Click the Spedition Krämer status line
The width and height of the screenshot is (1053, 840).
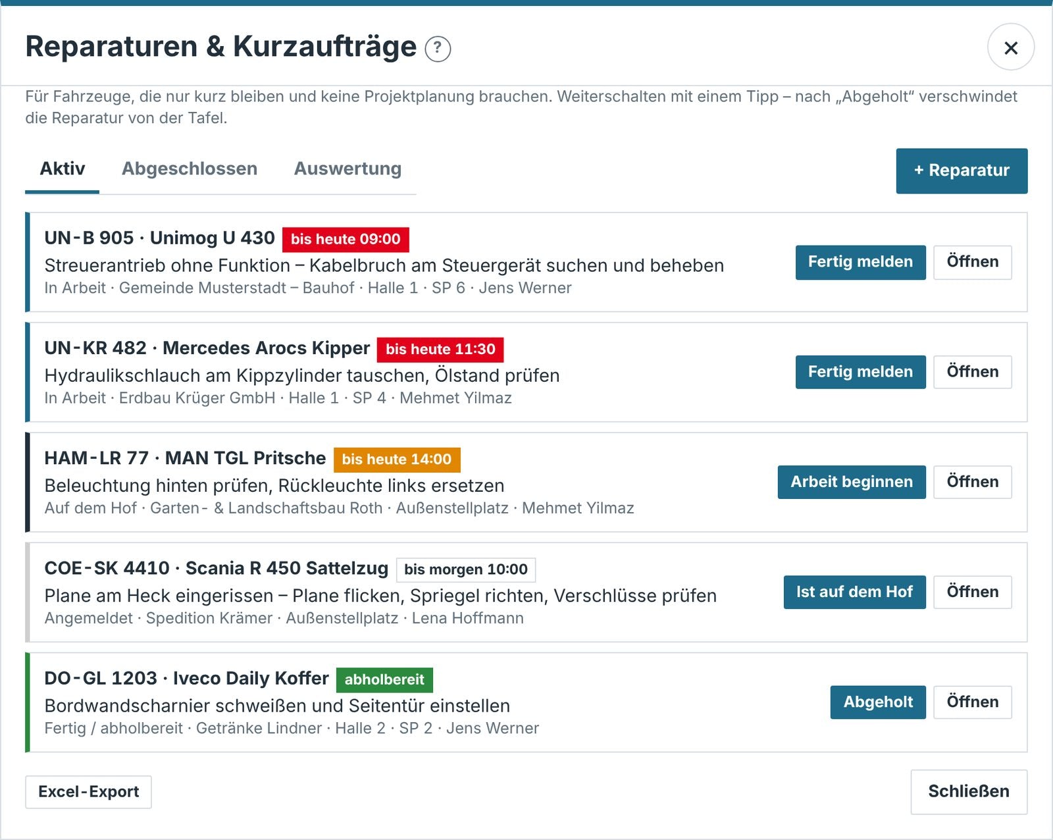284,618
